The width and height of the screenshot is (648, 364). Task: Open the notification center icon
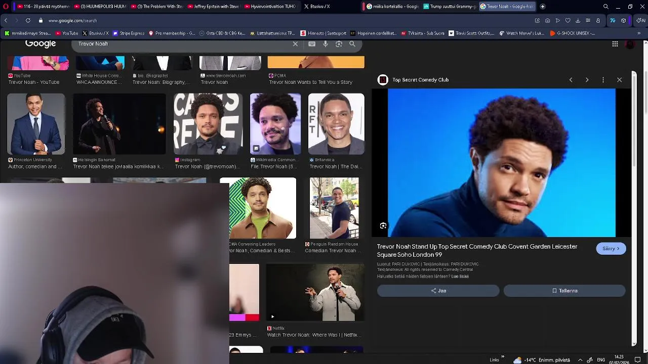[x=638, y=360]
